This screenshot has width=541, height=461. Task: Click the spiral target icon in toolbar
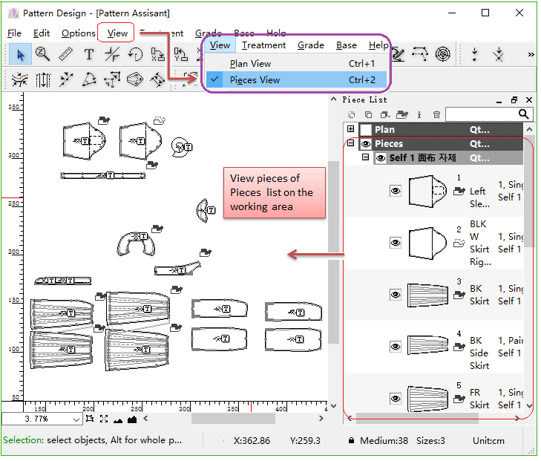click(x=442, y=53)
